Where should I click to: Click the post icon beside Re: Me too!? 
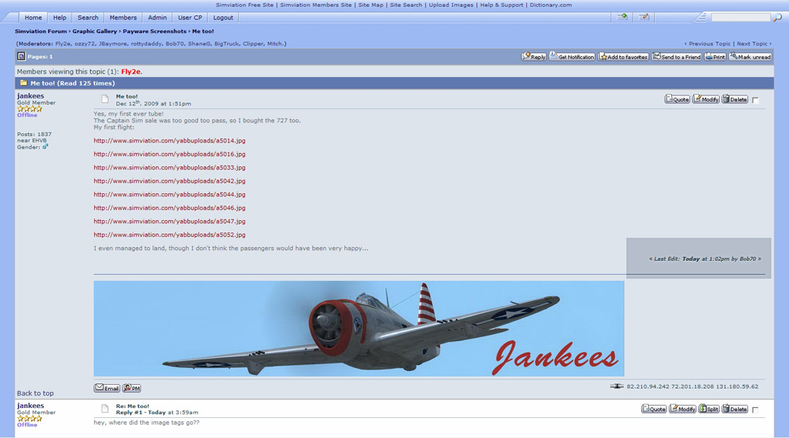tap(105, 409)
